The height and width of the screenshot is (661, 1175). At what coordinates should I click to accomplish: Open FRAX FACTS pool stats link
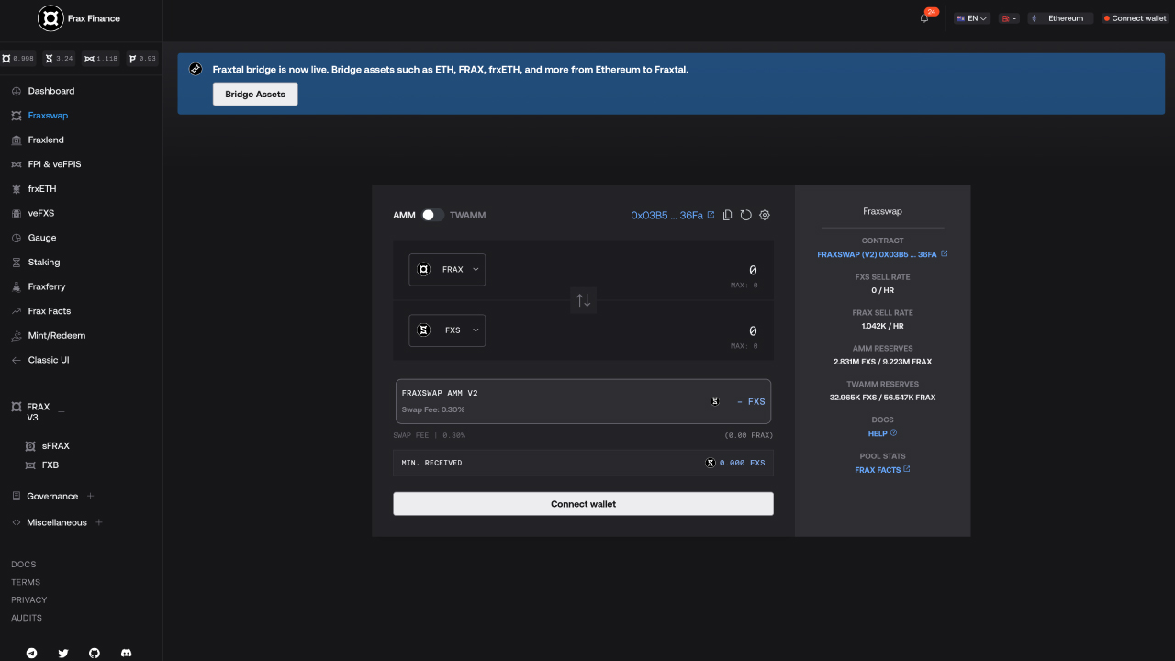click(882, 469)
